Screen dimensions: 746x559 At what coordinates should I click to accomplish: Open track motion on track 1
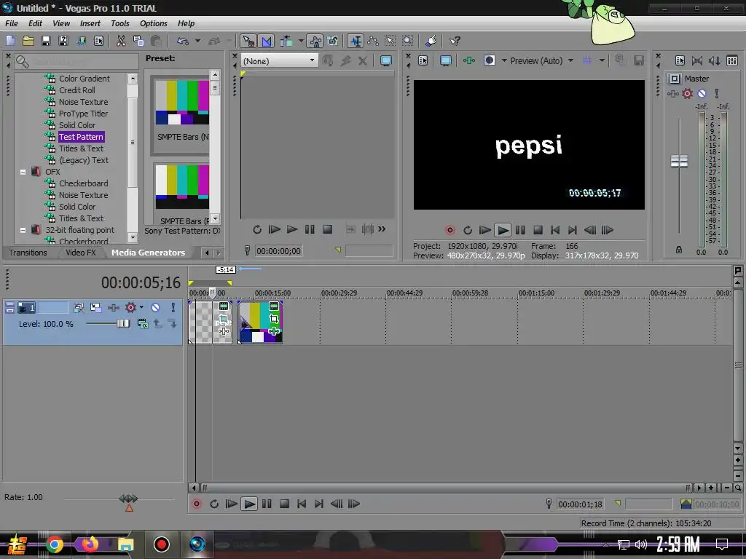[x=96, y=308]
